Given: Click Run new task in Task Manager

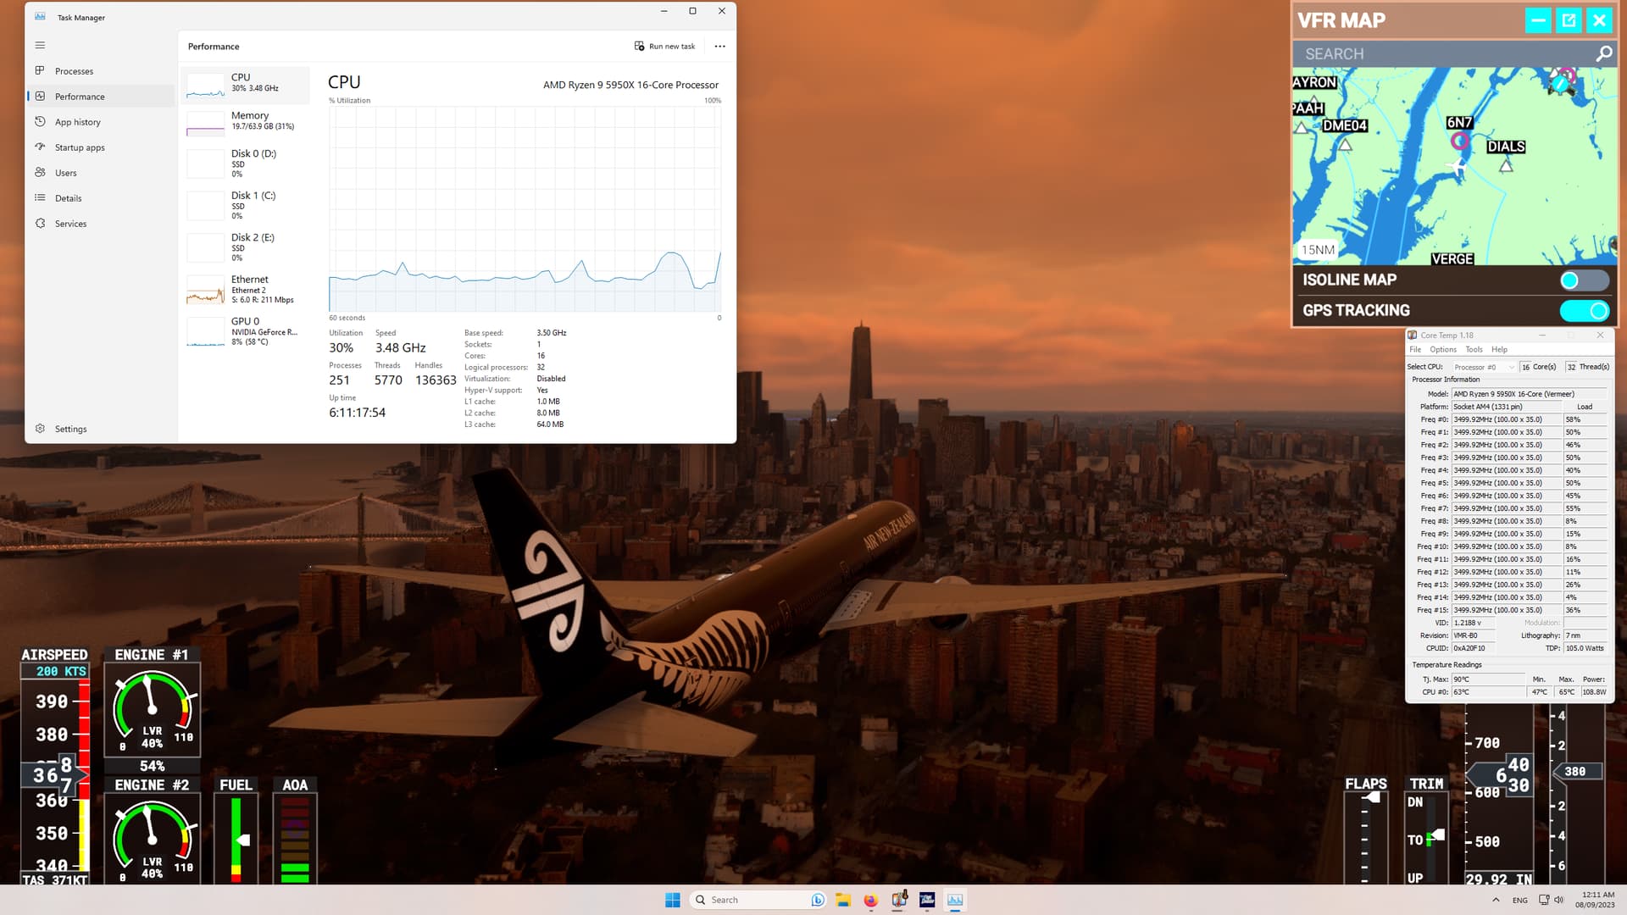Looking at the screenshot, I should tap(664, 46).
